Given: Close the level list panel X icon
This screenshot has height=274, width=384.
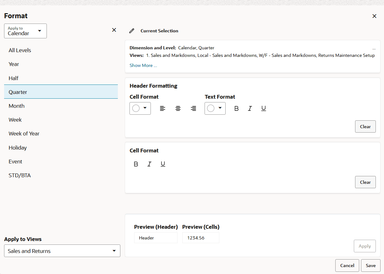Looking at the screenshot, I should click(x=114, y=30).
